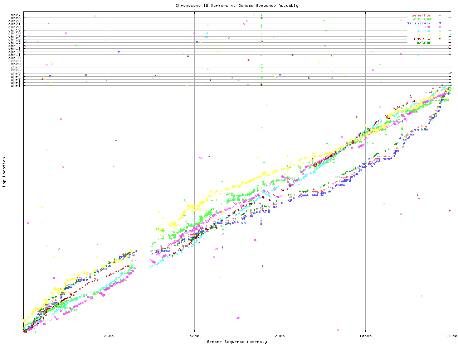Click the Map Location y-axis title
Screen dimensions: 458x344
coord(4,172)
